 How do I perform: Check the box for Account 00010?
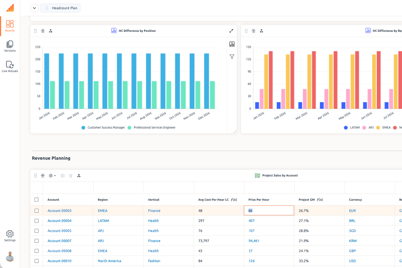[x=37, y=261]
